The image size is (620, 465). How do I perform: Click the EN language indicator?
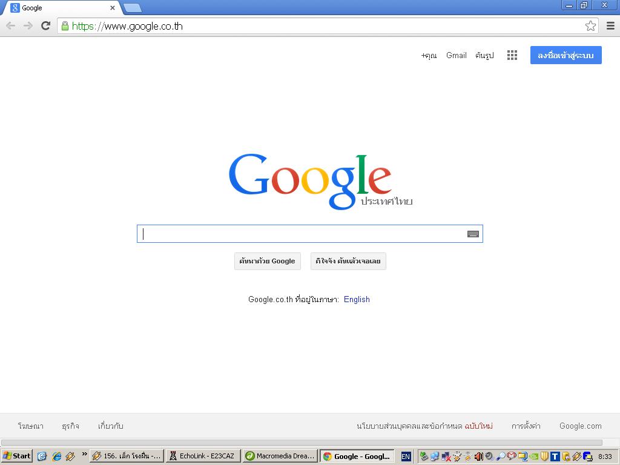pos(406,457)
